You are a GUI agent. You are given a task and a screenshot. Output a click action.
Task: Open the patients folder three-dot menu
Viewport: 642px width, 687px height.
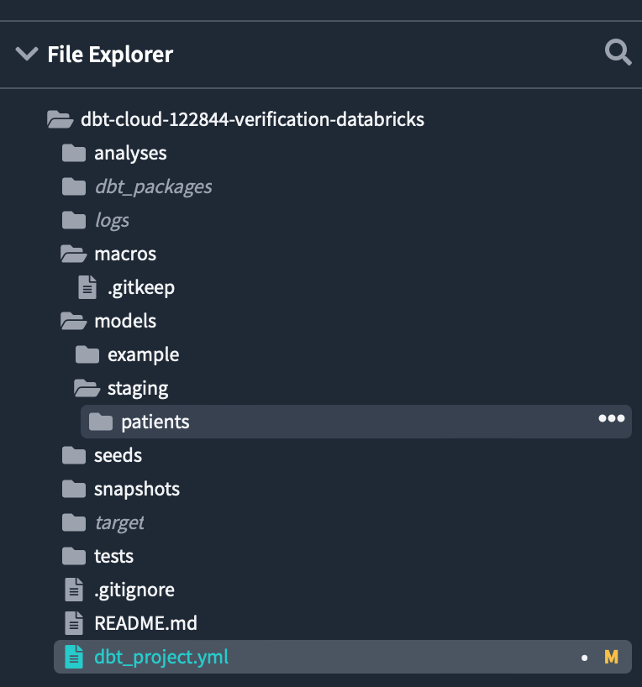coord(611,419)
